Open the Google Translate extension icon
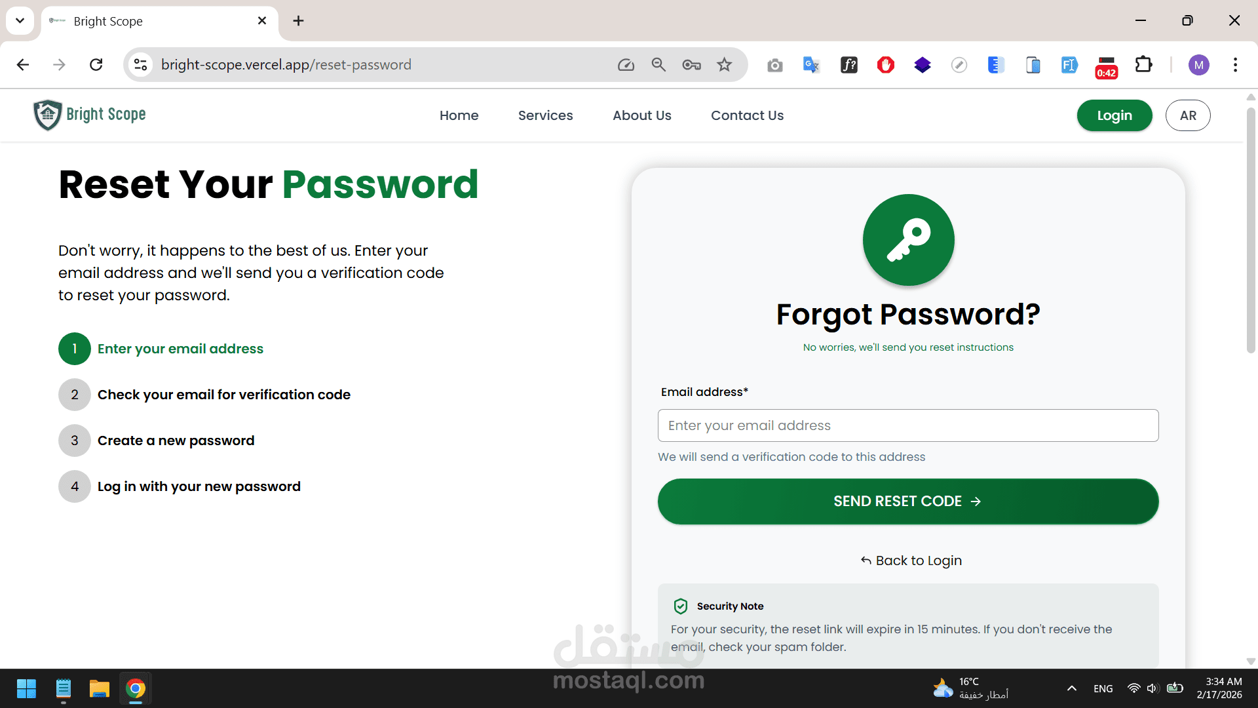The image size is (1258, 708). pos(811,65)
